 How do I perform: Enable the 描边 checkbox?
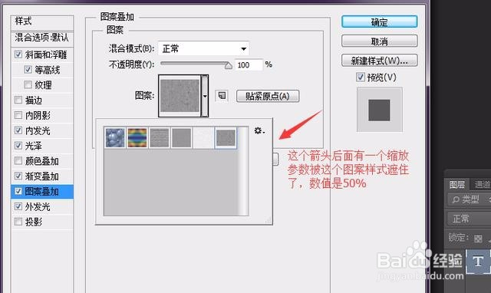tap(18, 100)
